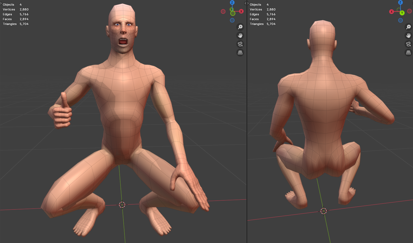The width and height of the screenshot is (413, 243).
Task: Click the bright green negative-Y circle in left viewport gizmo
Action: click(233, 13)
